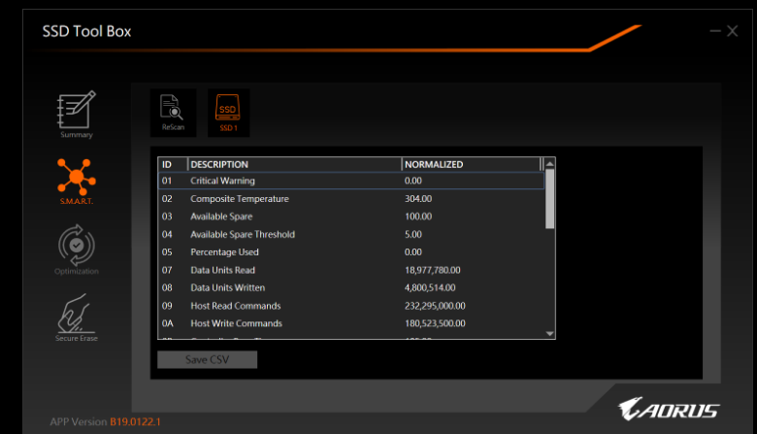757x434 pixels.
Task: Select the Data Units Written row
Action: tap(351, 287)
